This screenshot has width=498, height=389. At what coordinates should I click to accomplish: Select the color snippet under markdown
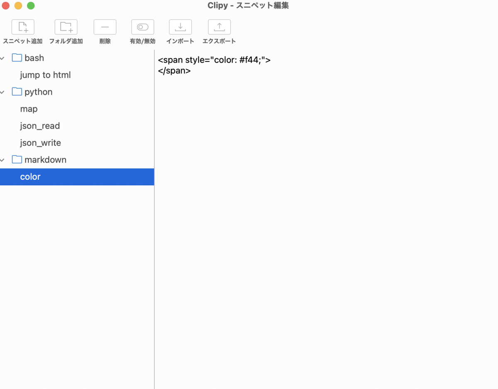(30, 176)
